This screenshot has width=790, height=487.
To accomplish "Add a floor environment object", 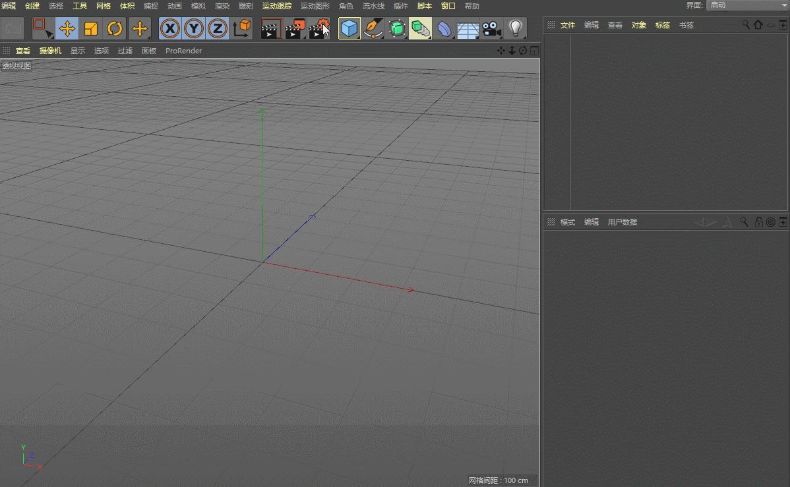I will pyautogui.click(x=468, y=29).
